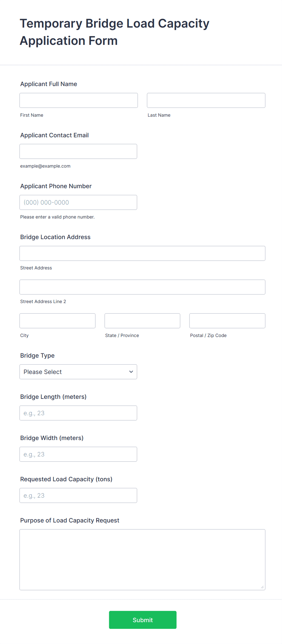The height and width of the screenshot is (644, 282).
Task: Click the Street Address Line 2 field
Action: pyautogui.click(x=142, y=287)
